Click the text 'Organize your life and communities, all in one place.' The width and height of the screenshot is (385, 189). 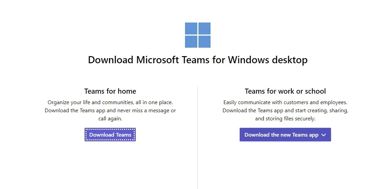(x=110, y=102)
